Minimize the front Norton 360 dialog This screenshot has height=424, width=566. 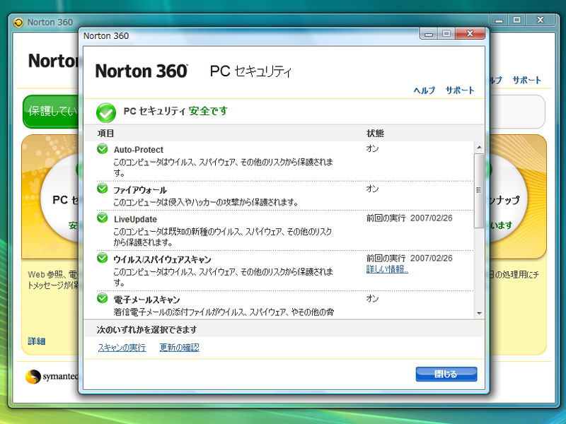tap(429, 33)
